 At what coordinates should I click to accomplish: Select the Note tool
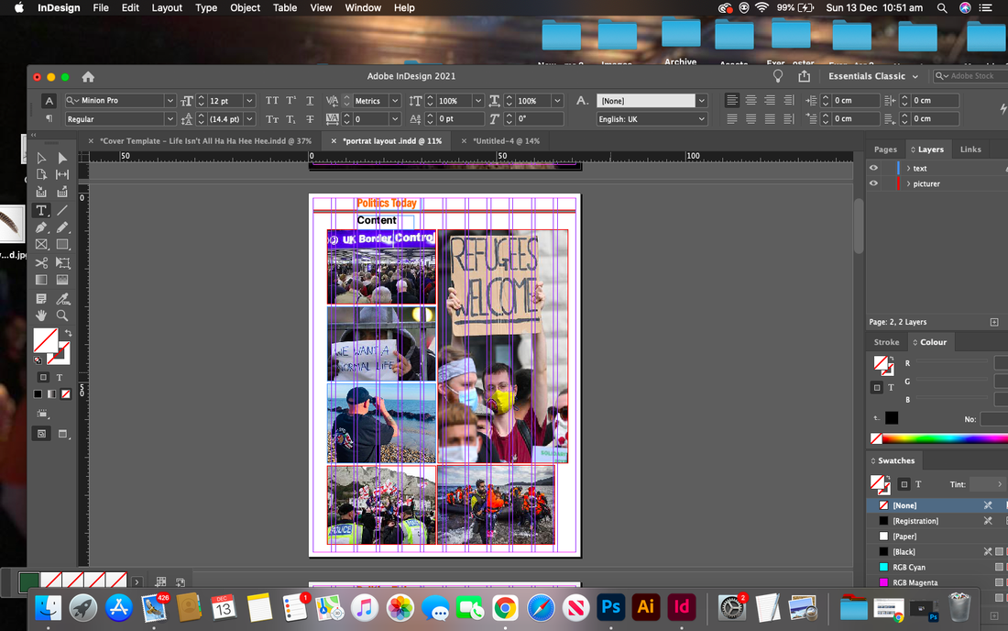point(41,298)
